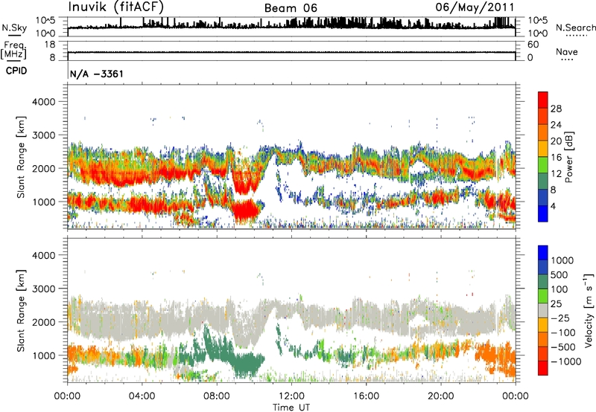Click the 'Beam 06' heading

[291, 8]
